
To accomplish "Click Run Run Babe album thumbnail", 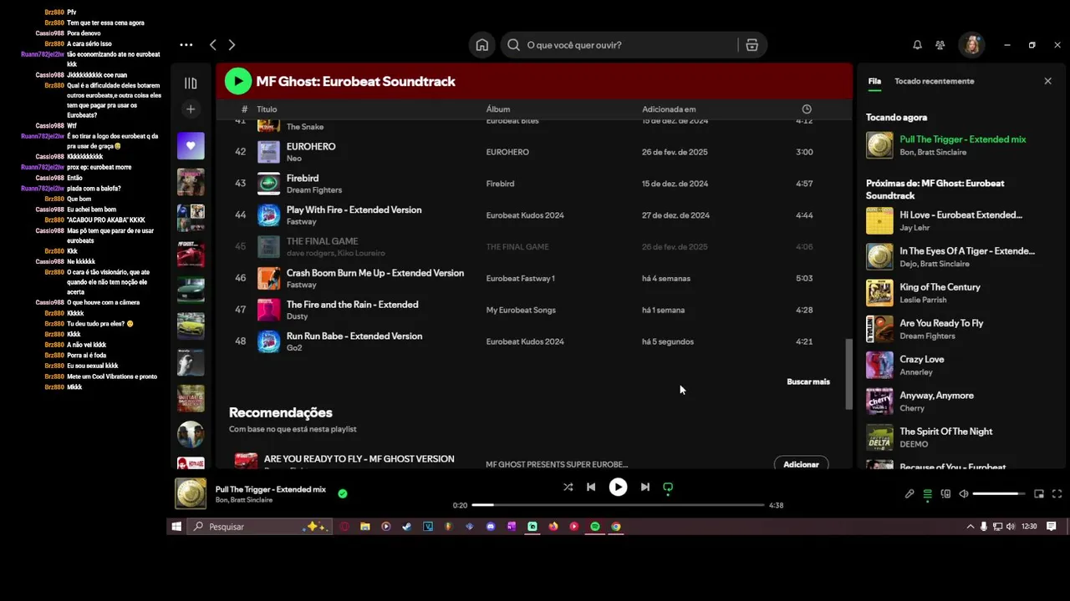I will pos(268,341).
